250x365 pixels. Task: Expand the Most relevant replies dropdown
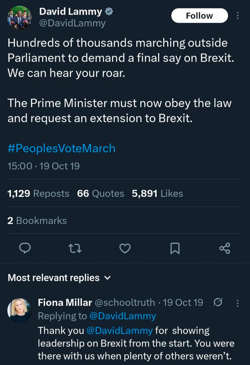[x=106, y=278]
